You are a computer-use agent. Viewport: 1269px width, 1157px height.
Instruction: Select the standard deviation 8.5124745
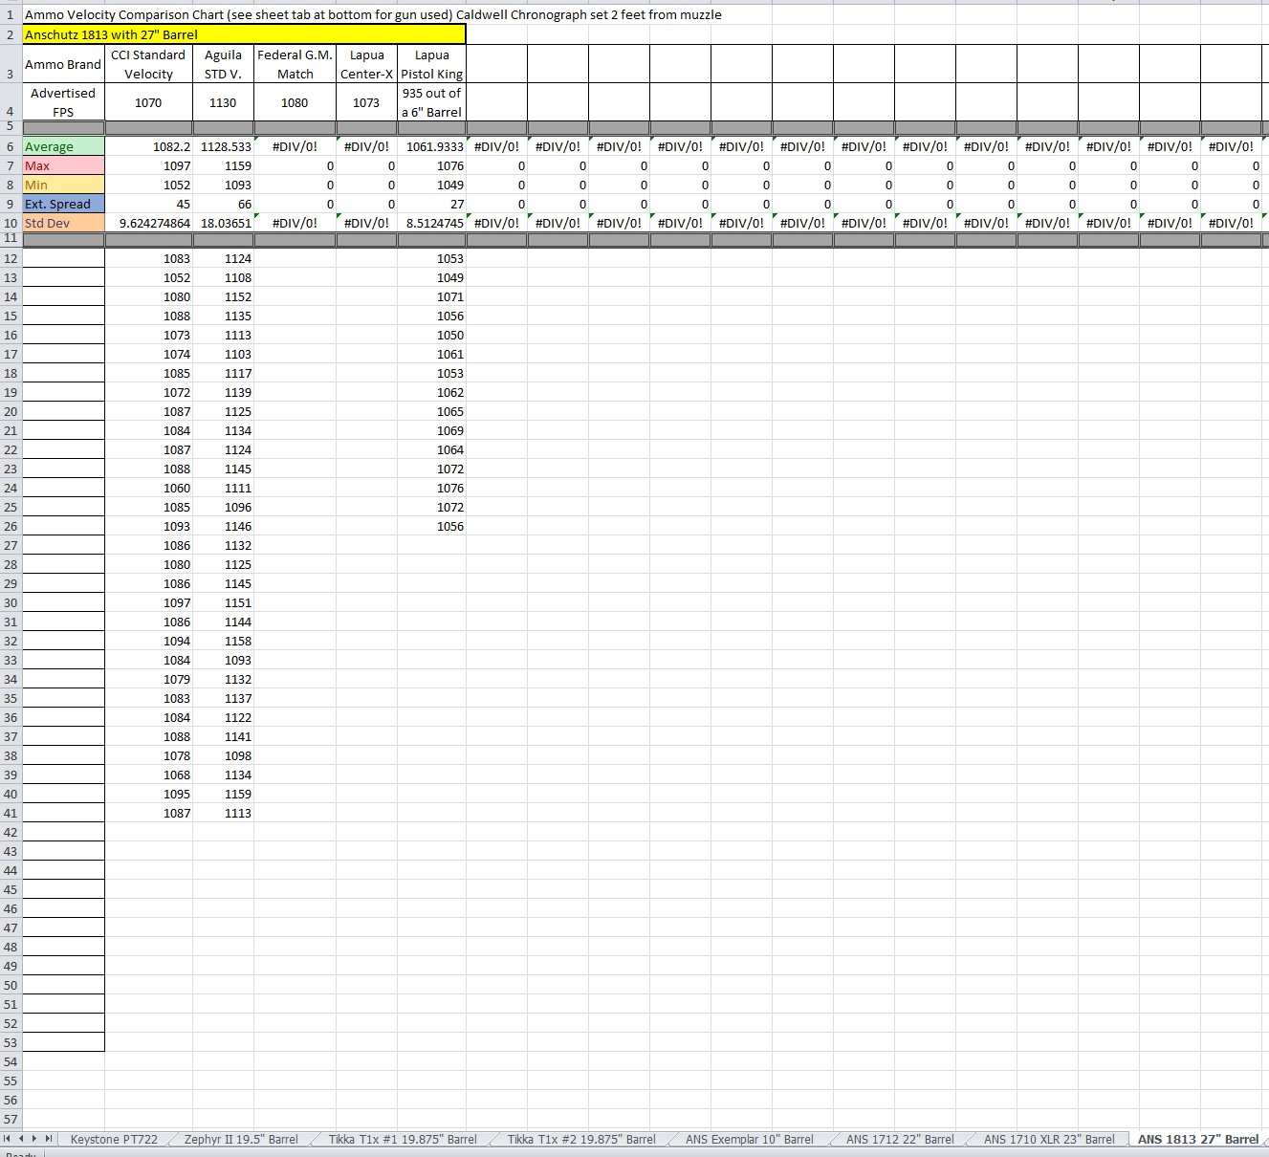click(431, 223)
